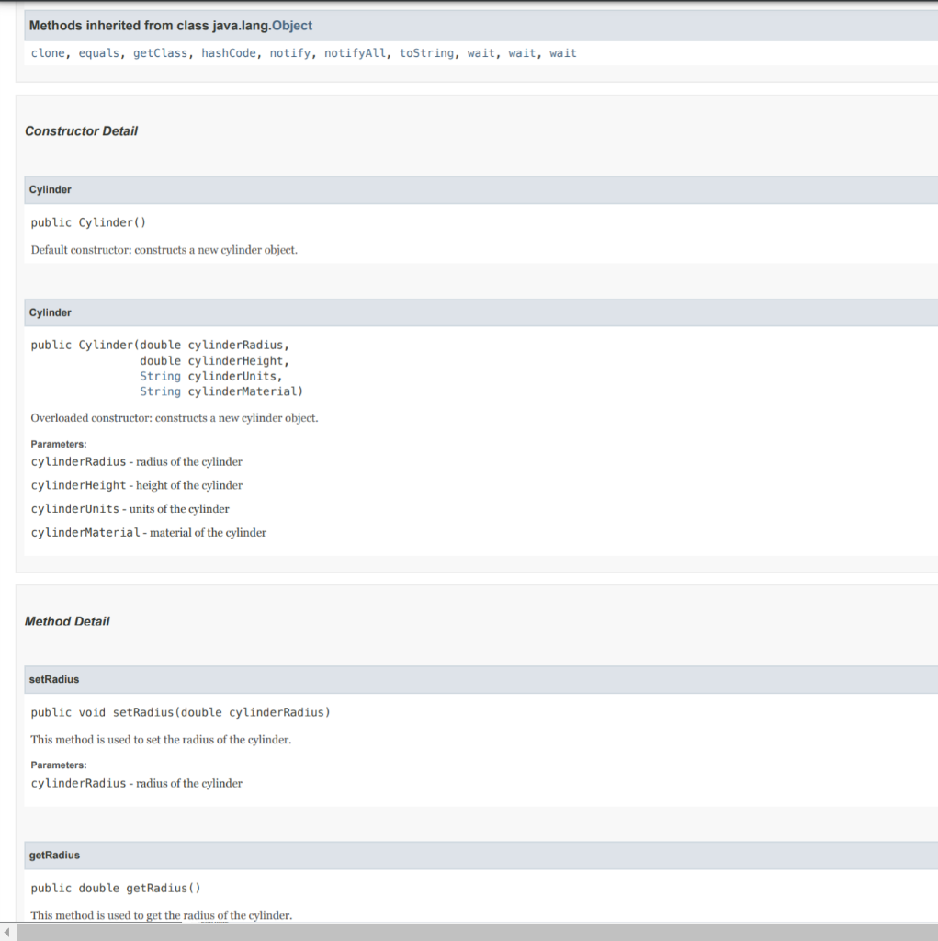Viewport: 938px width, 941px height.
Task: Click the String link beside cylinderMaterial parameter
Action: coord(160,391)
